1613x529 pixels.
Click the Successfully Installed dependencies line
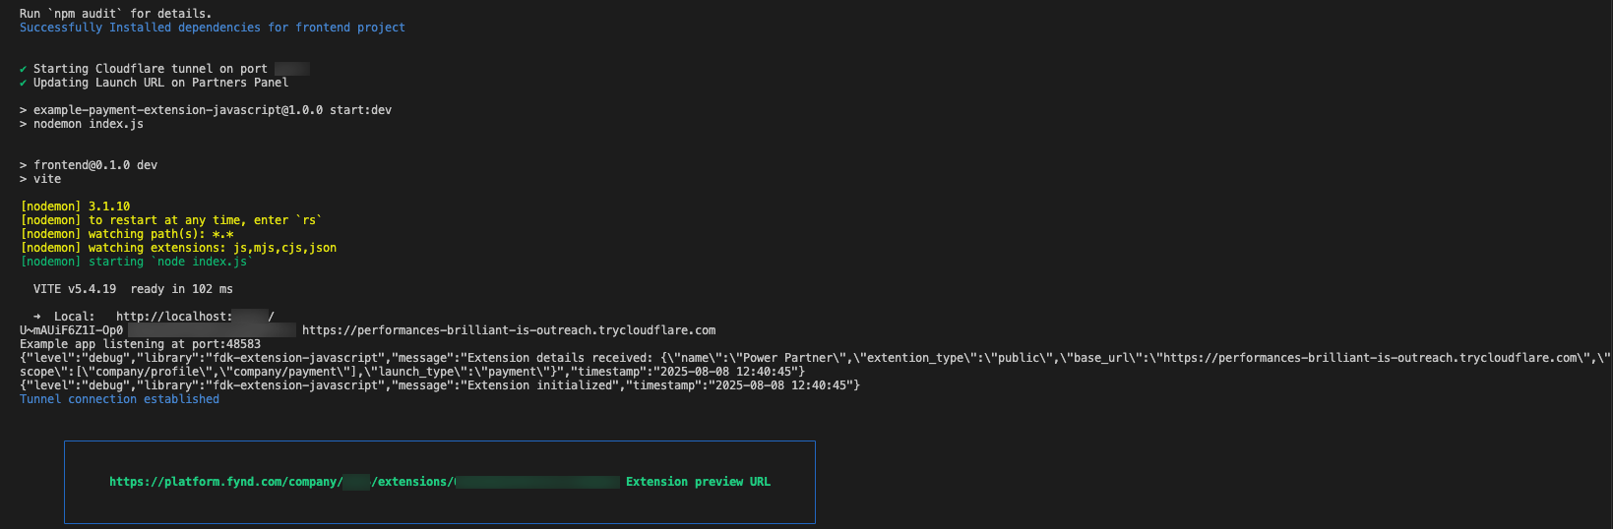212,28
